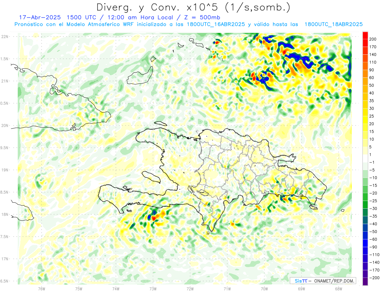The width and height of the screenshot is (380, 293).
Task: Click the purple color bar segment below -200
Action: [x=365, y=282]
